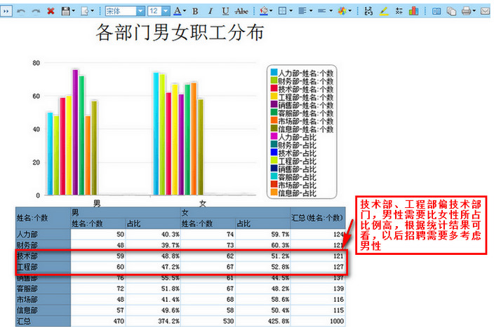Click the floppy disk save icon
Image resolution: width=494 pixels, height=327 pixels.
coord(66,11)
